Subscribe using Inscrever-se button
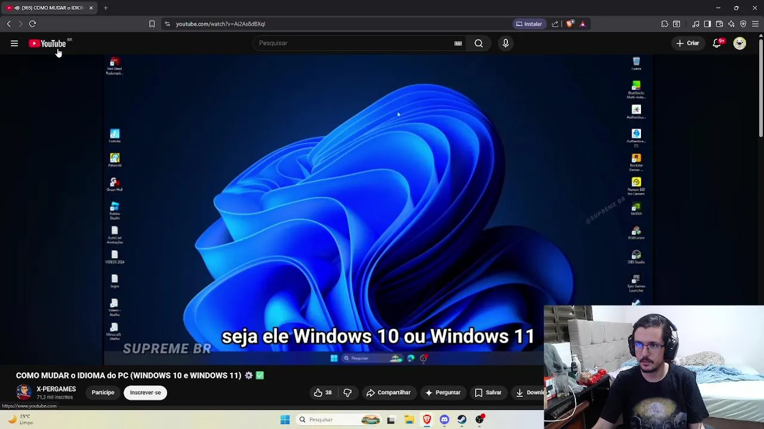Image resolution: width=764 pixels, height=429 pixels. 146,393
